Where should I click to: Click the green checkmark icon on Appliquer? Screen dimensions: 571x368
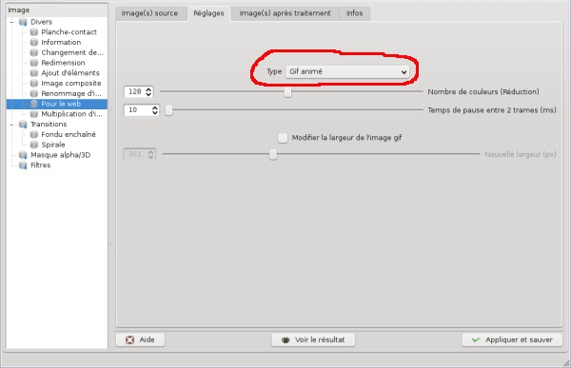coord(476,340)
